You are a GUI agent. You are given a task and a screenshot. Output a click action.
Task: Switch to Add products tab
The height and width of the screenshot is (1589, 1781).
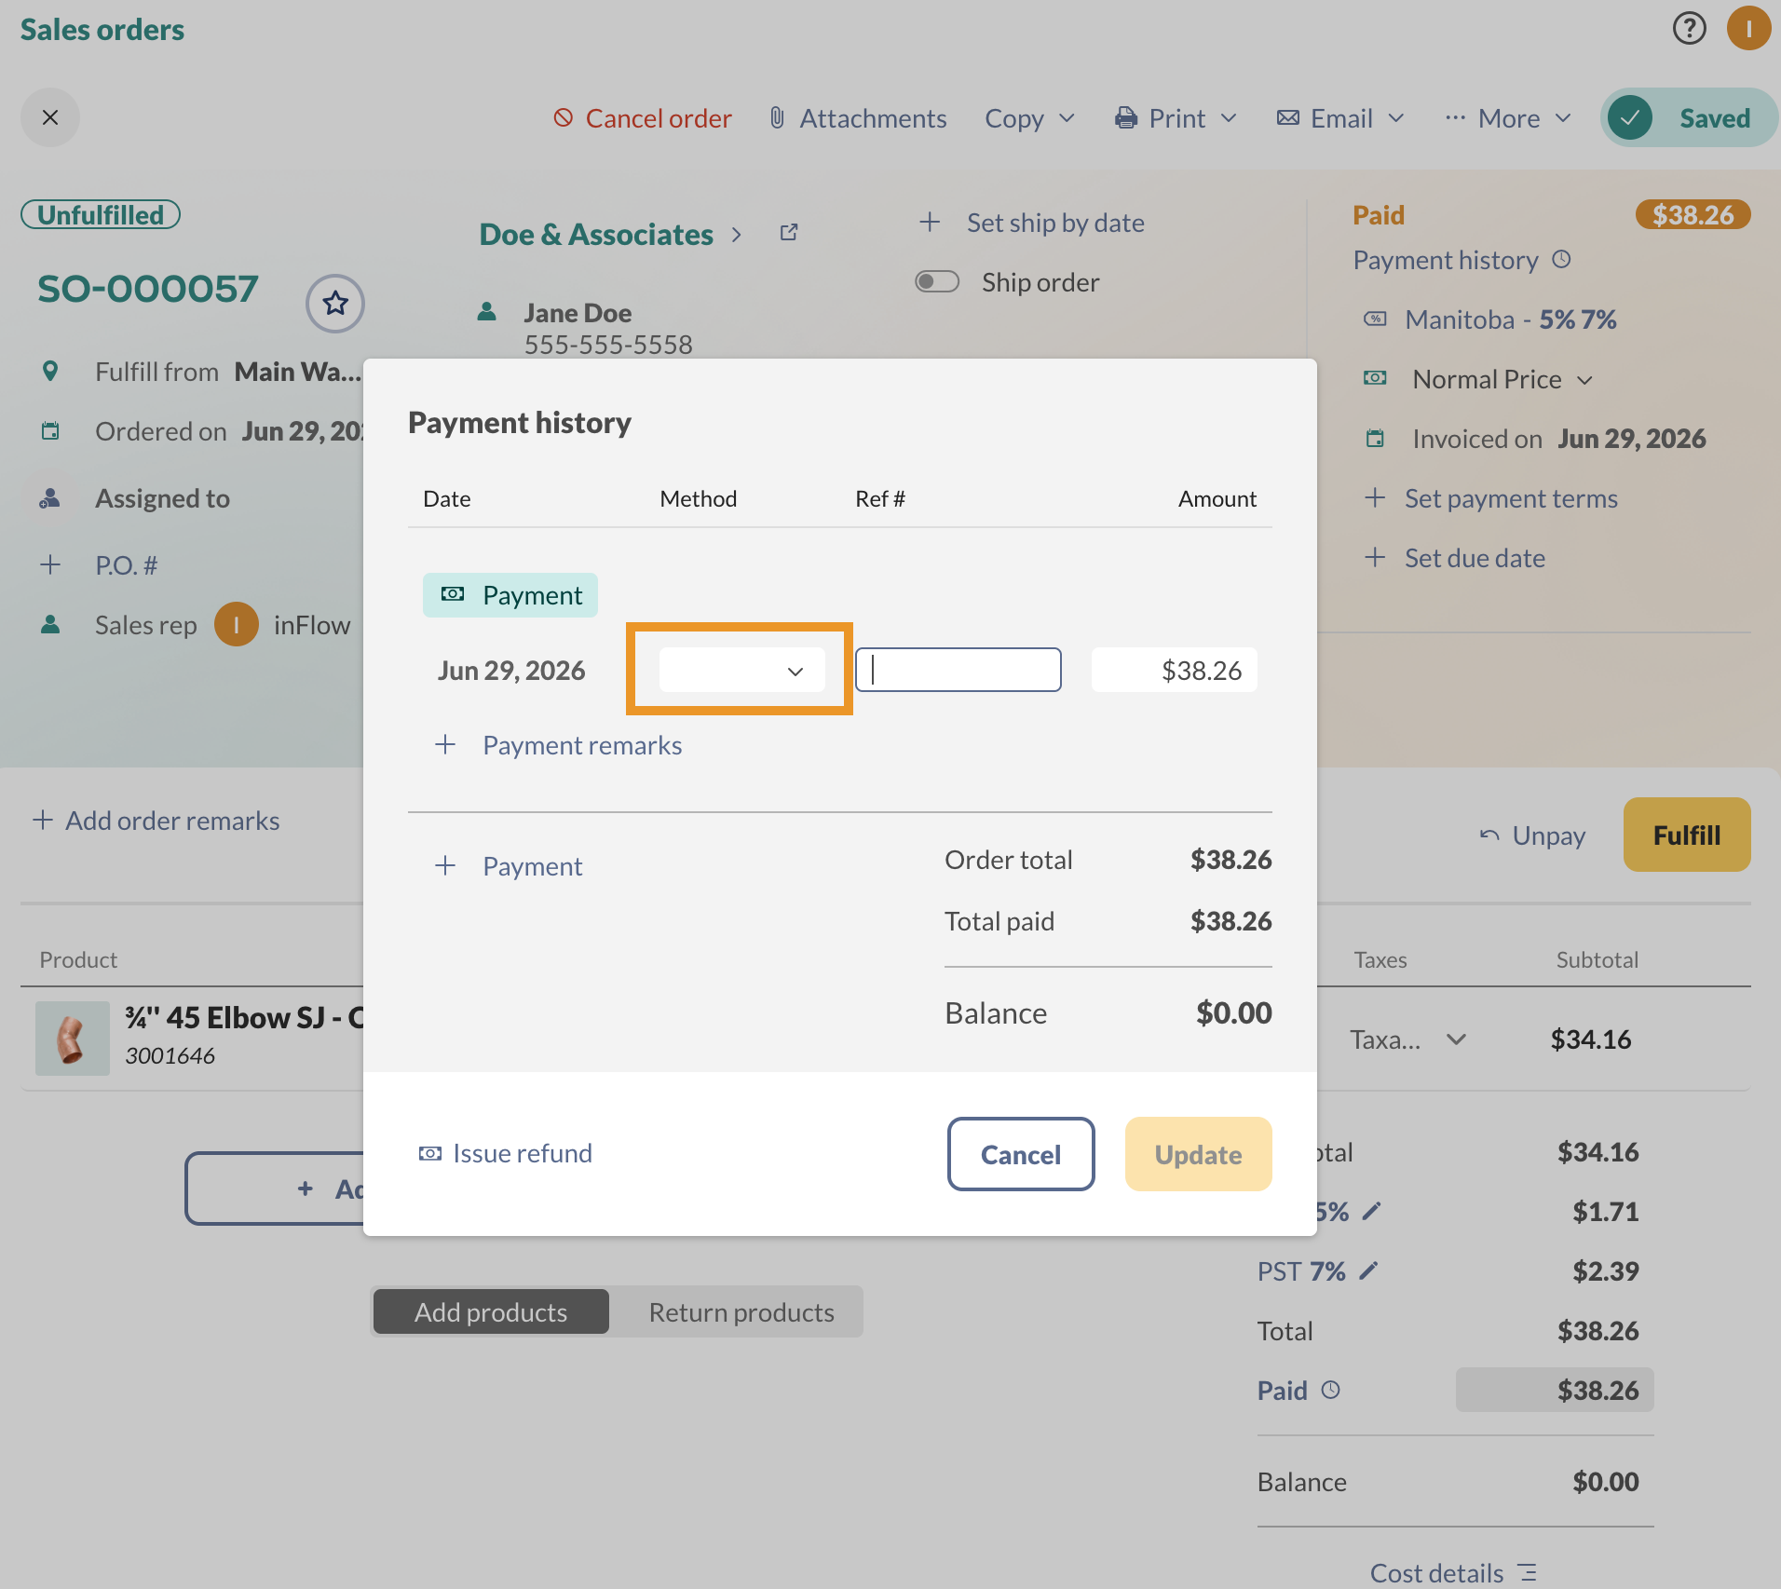[x=491, y=1311]
